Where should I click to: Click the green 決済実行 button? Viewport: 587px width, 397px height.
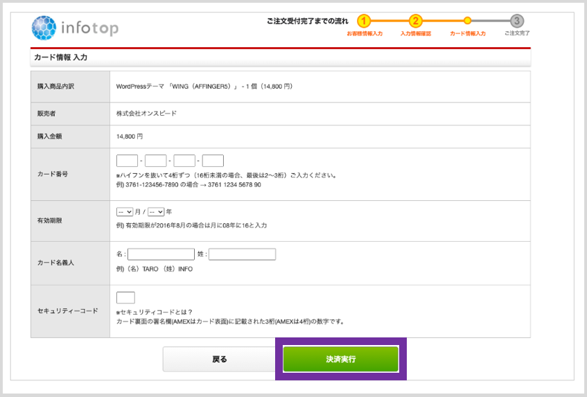pos(341,359)
